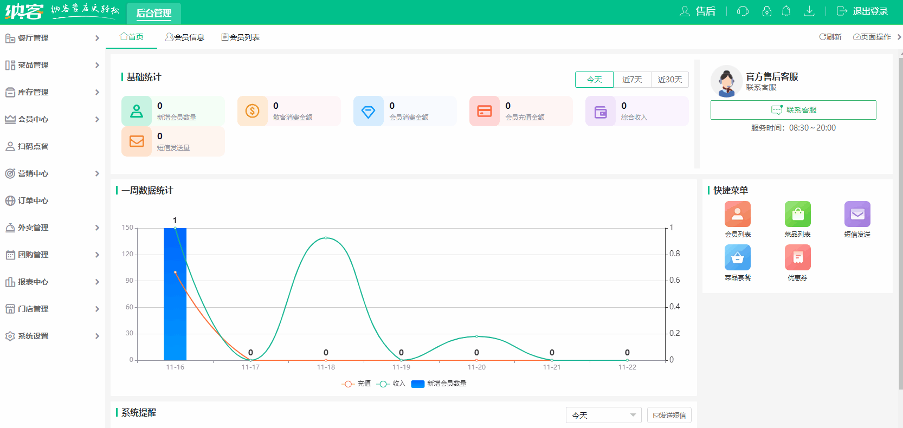Open 菜品套餐 quick menu icon

coord(737,257)
